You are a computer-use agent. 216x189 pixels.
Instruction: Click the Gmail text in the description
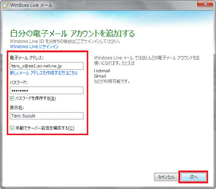(x=100, y=76)
